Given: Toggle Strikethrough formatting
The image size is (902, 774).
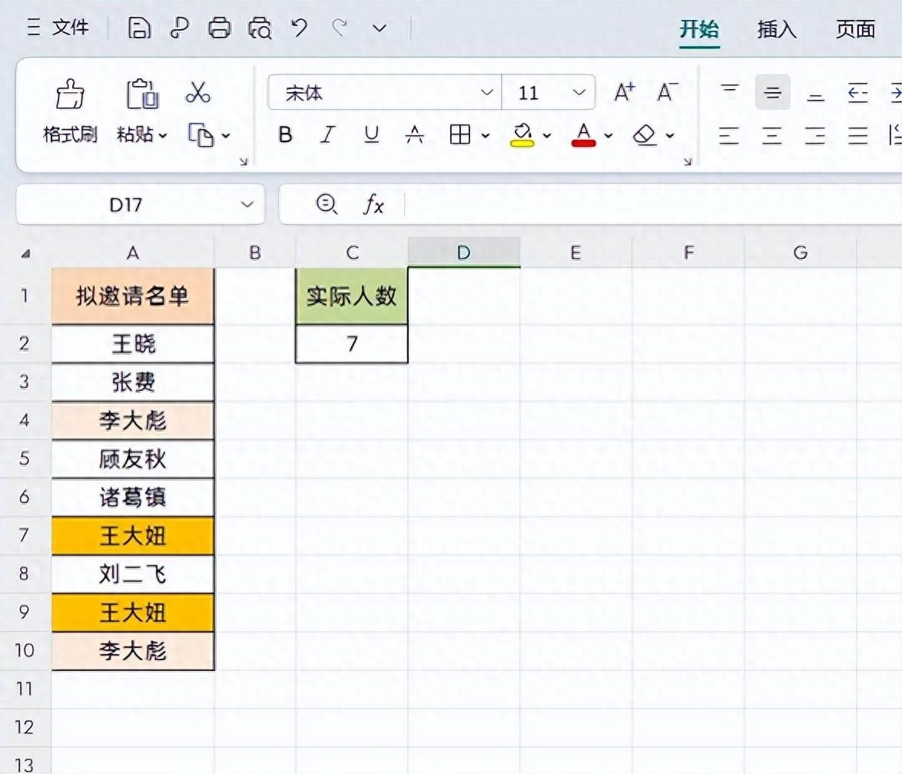Looking at the screenshot, I should pos(415,135).
